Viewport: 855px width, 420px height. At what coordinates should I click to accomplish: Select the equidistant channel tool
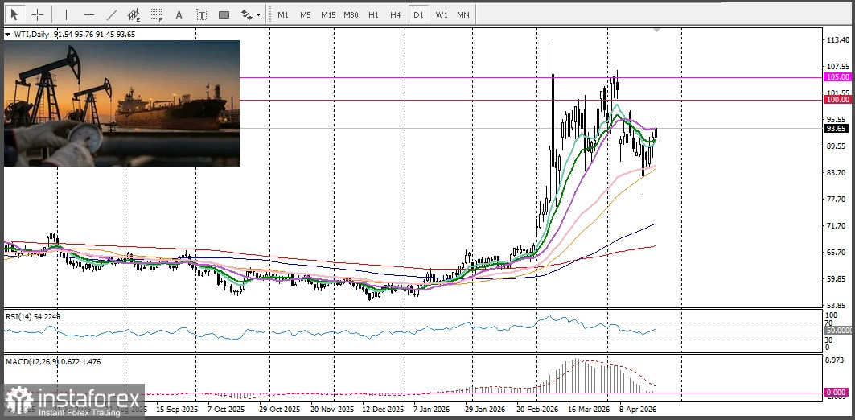point(134,14)
